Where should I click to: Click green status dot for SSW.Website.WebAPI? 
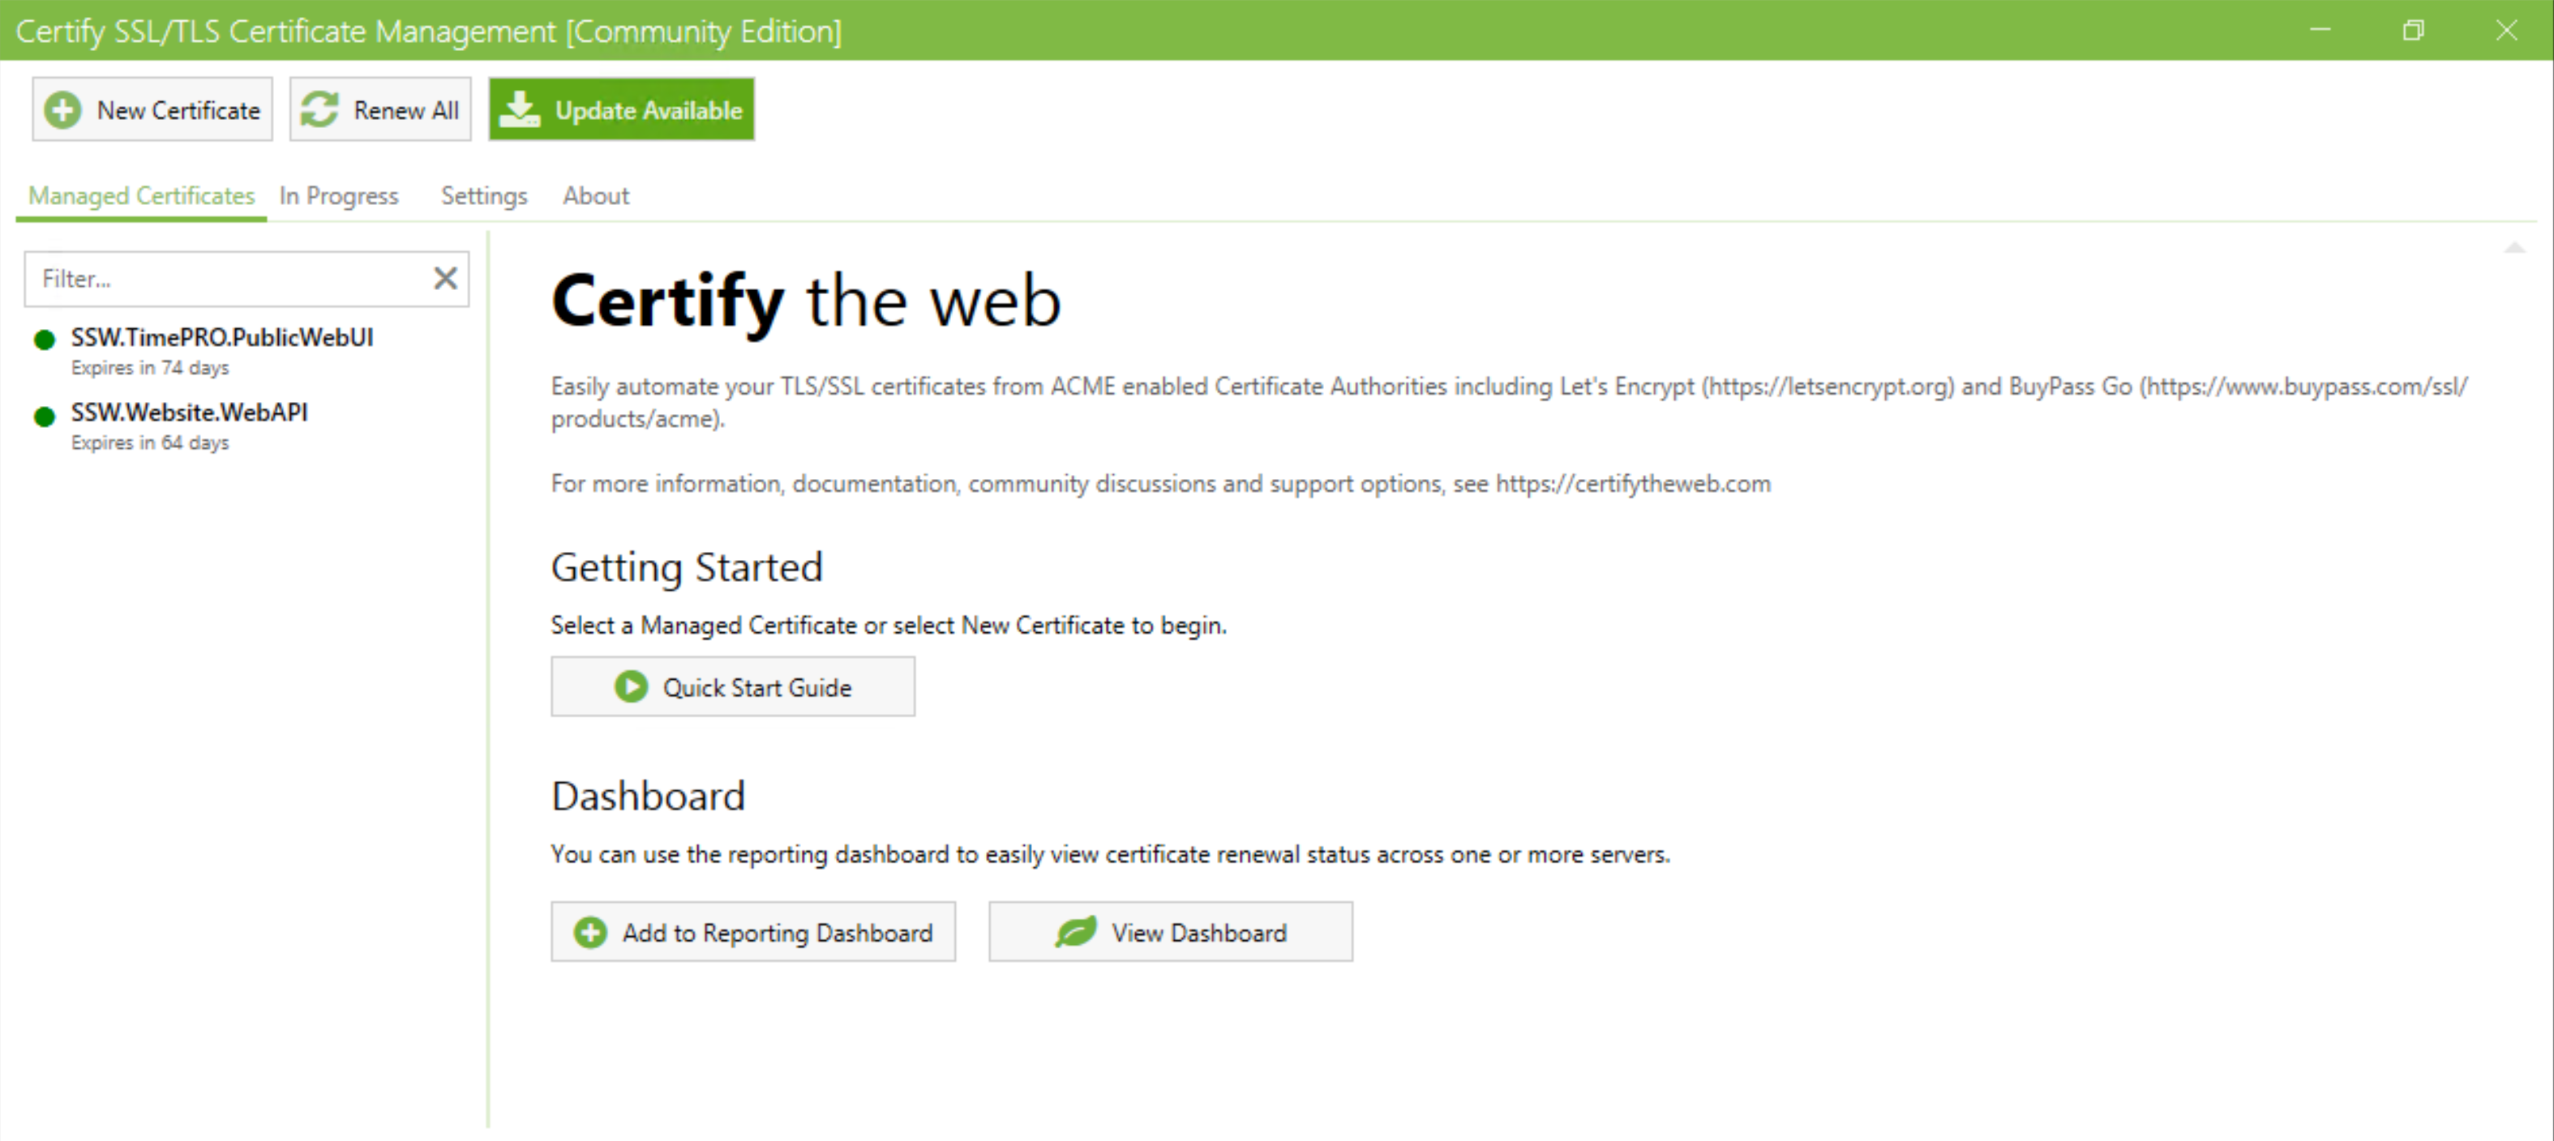point(45,417)
